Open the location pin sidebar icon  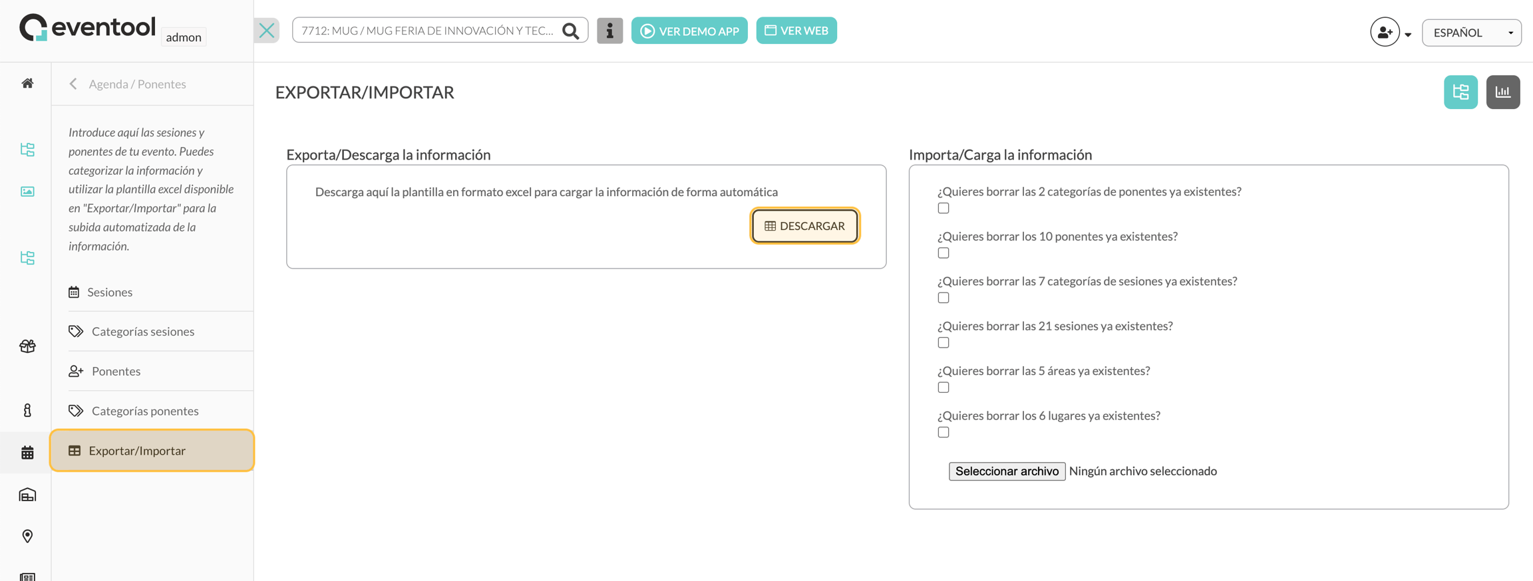pyautogui.click(x=27, y=536)
